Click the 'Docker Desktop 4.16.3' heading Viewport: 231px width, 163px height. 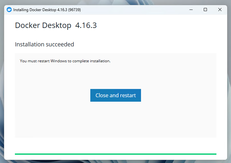tap(56, 25)
